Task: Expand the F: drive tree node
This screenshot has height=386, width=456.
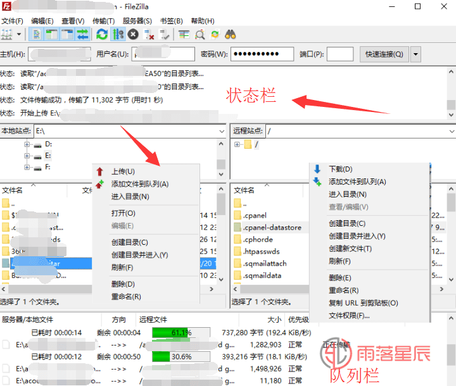Action: [x=27, y=167]
